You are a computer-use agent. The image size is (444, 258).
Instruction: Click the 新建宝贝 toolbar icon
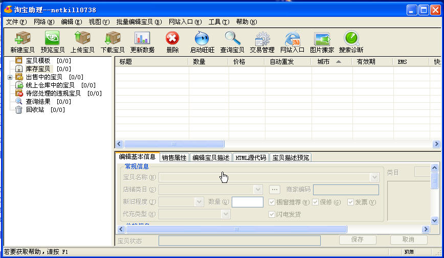(x=23, y=38)
